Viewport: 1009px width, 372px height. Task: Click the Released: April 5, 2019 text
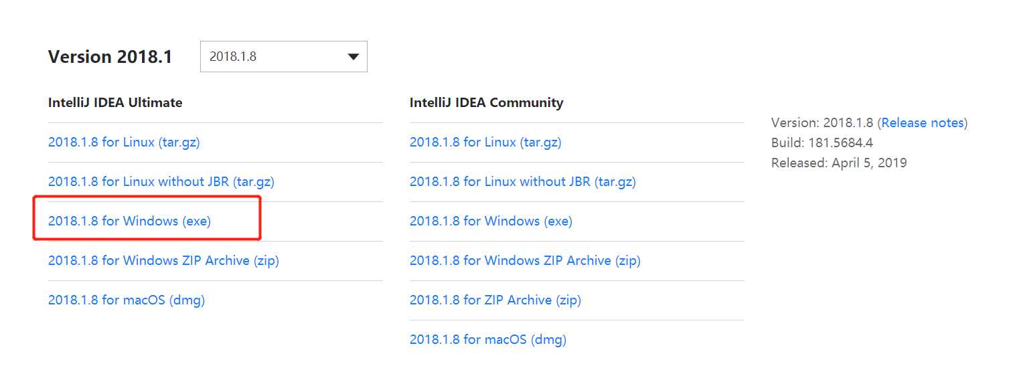[839, 163]
